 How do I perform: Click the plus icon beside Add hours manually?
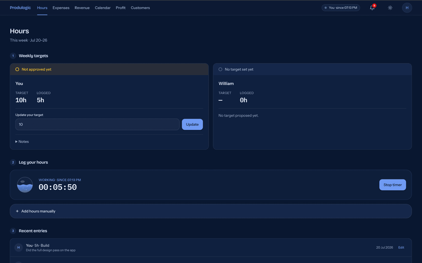click(17, 211)
